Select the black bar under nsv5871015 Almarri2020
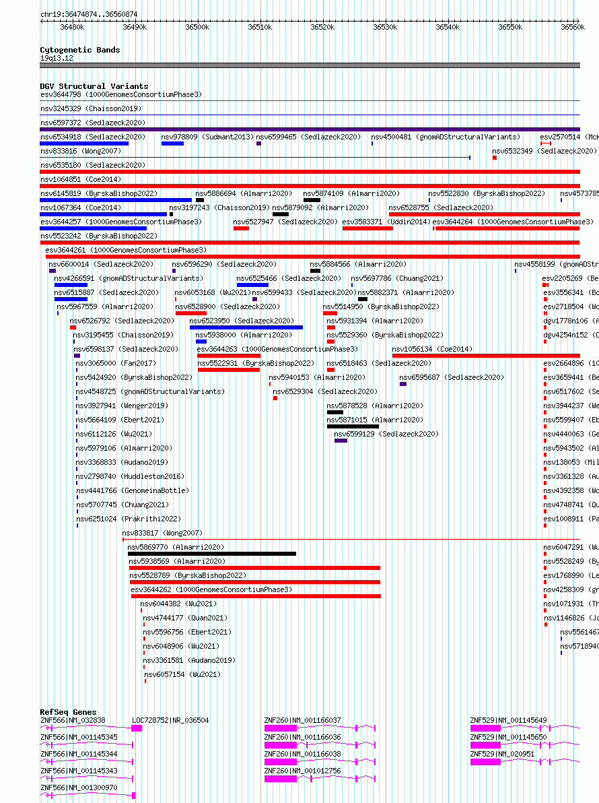This screenshot has width=599, height=803. pyautogui.click(x=353, y=426)
